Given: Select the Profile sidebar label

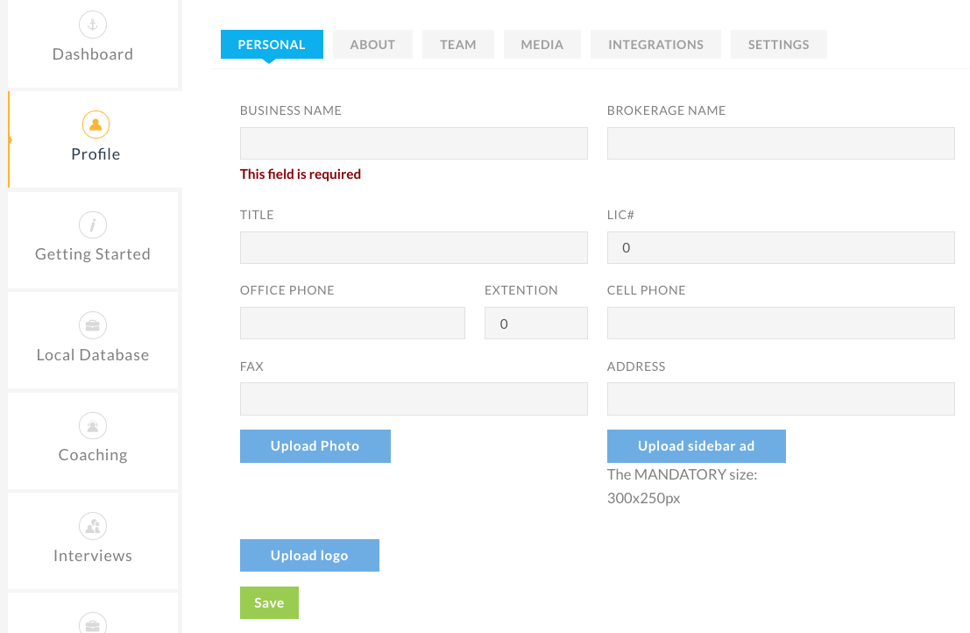Looking at the screenshot, I should click(x=96, y=154).
